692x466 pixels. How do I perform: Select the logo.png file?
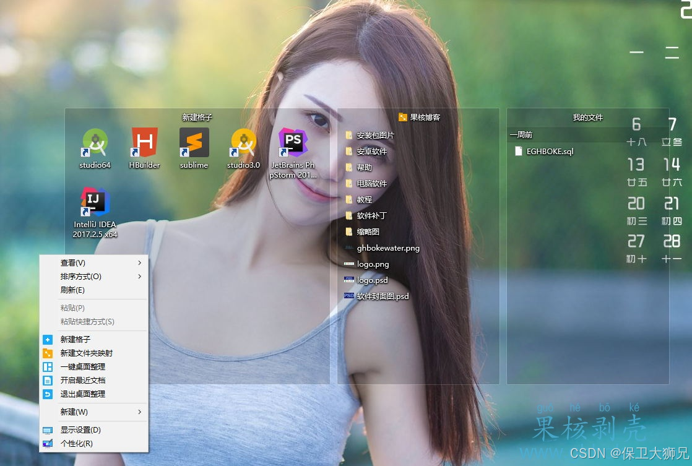[373, 264]
